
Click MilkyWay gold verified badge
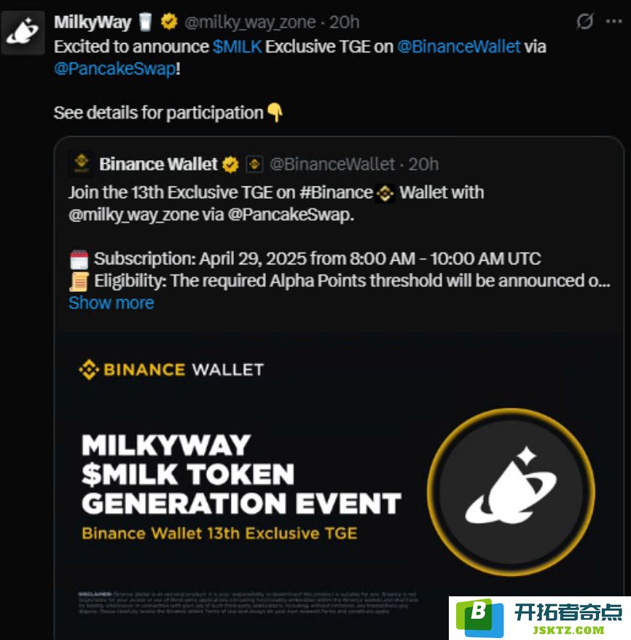tap(168, 22)
